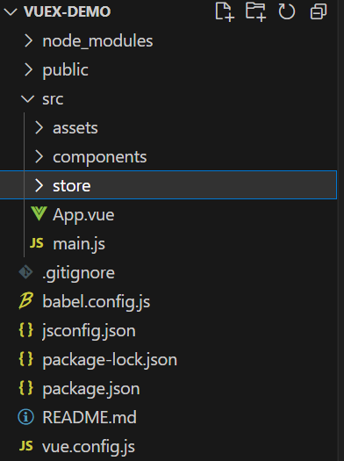This screenshot has width=344, height=461.
Task: Select the components folder name
Action: tap(99, 157)
